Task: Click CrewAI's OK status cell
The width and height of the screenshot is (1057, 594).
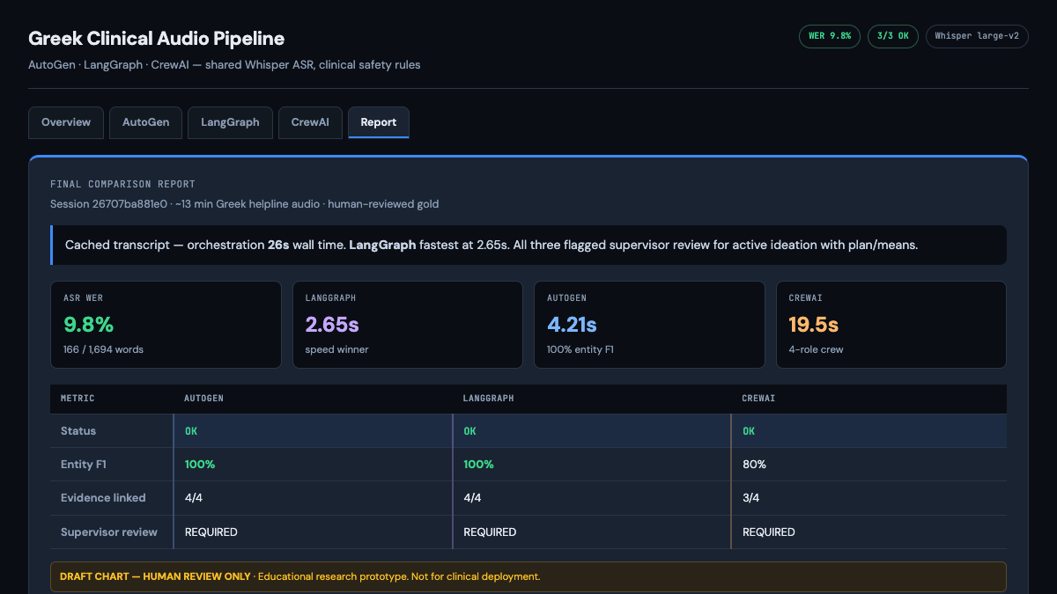Action: pos(869,431)
